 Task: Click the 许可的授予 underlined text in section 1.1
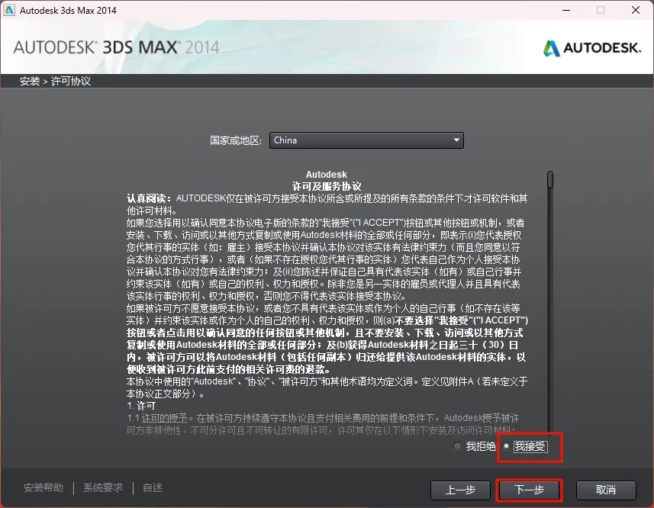click(164, 418)
